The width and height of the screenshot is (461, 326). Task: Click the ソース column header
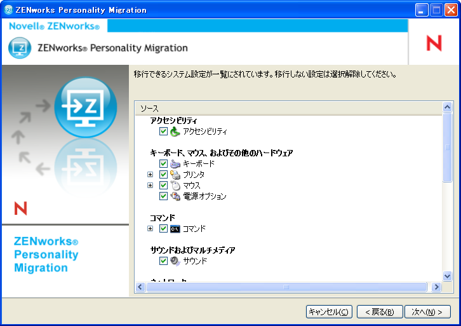(x=289, y=109)
